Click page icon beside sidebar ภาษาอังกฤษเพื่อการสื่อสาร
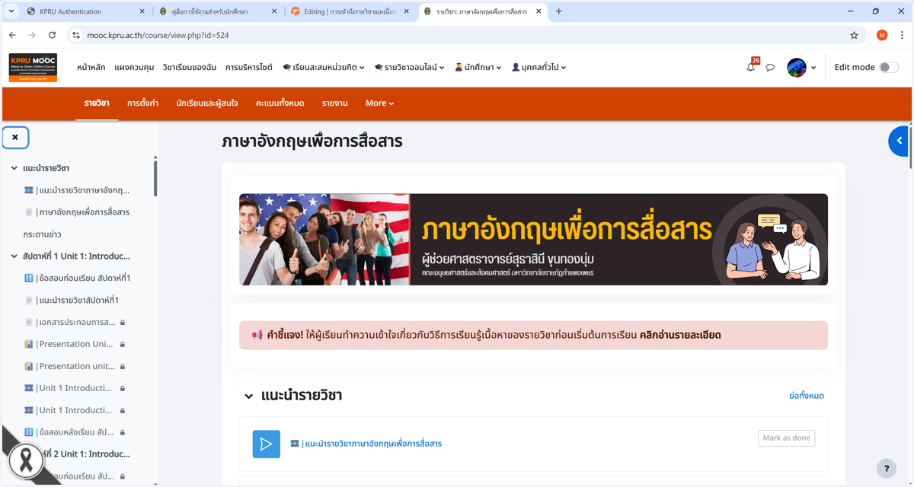The width and height of the screenshot is (914, 487). click(29, 212)
